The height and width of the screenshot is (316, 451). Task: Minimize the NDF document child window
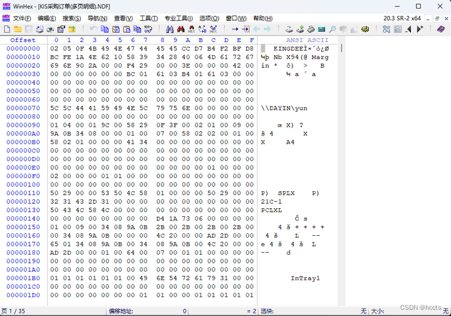[428, 19]
